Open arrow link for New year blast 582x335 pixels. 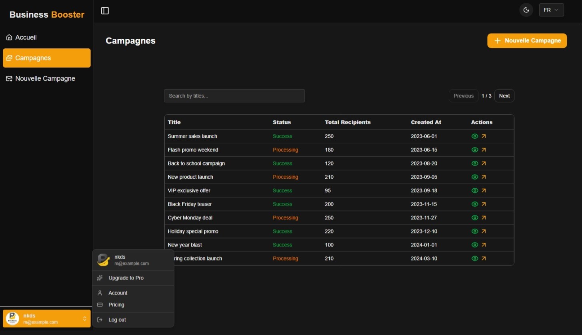coord(484,245)
